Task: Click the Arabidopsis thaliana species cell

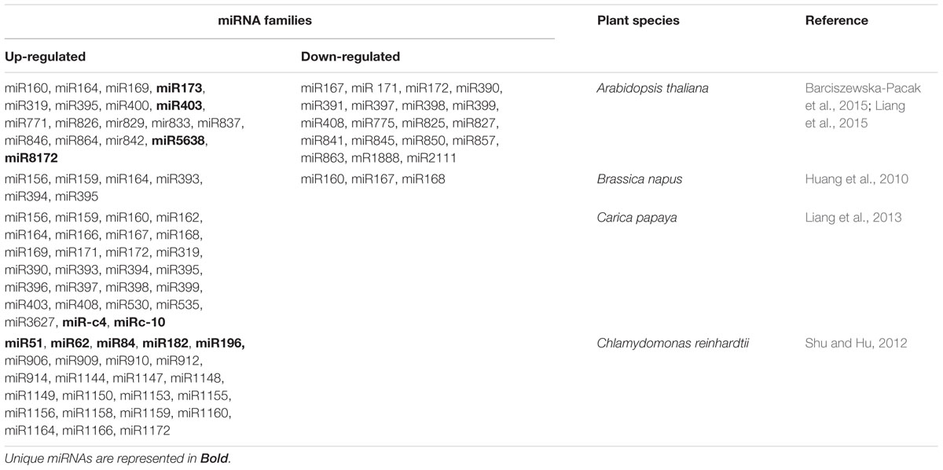Action: (x=652, y=88)
